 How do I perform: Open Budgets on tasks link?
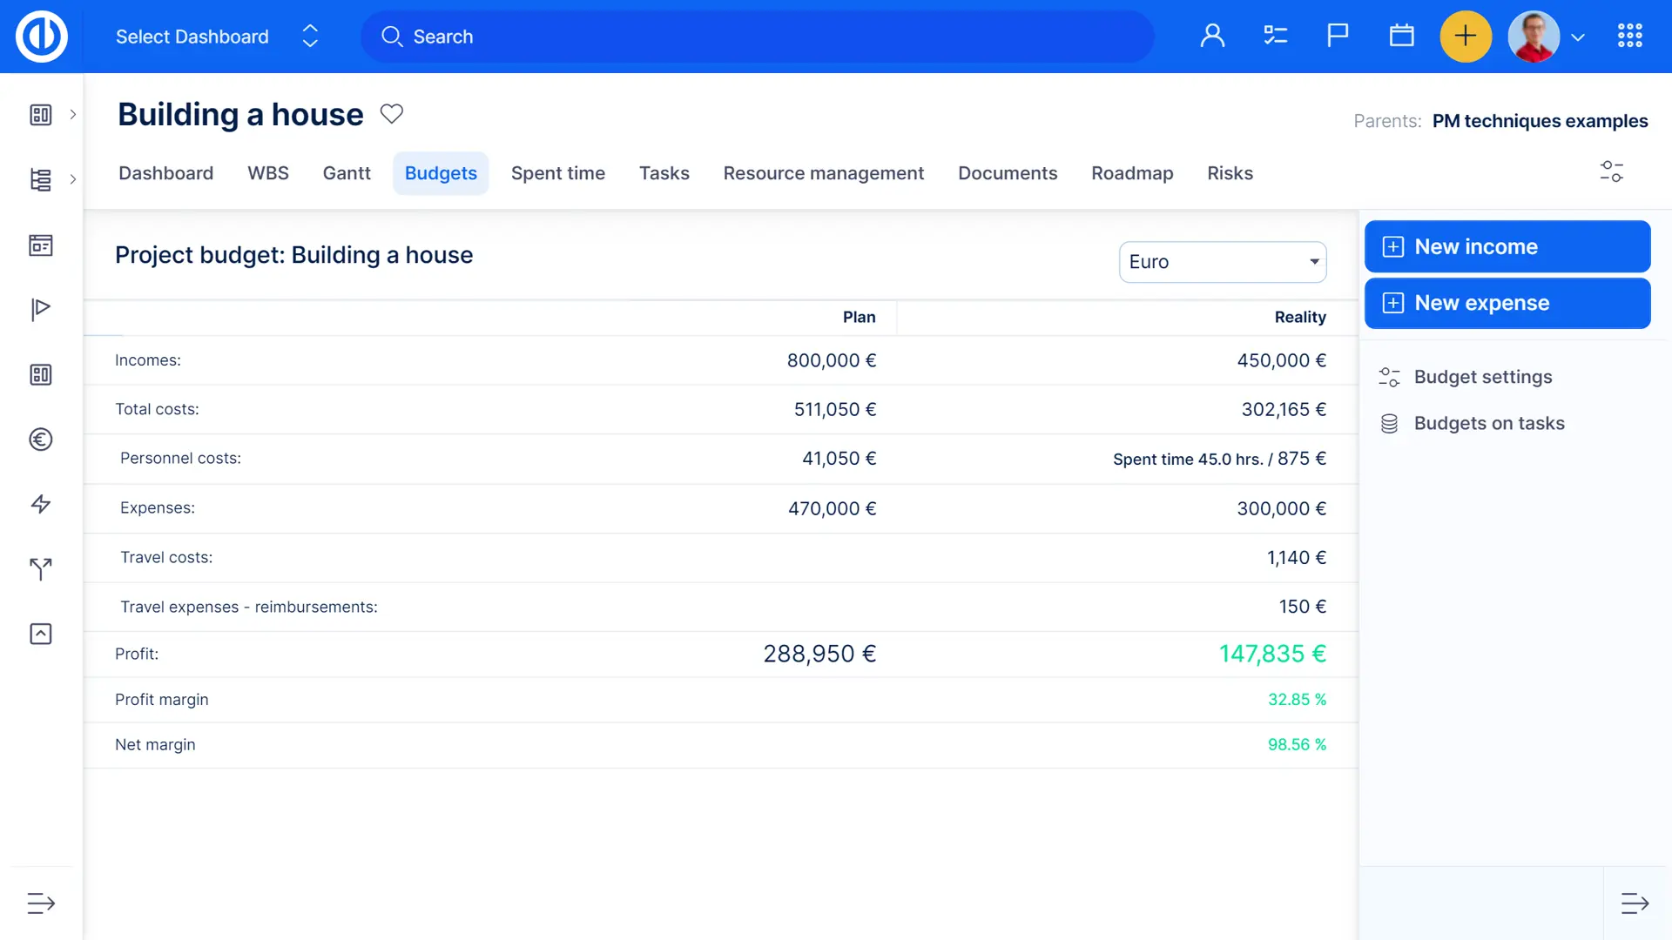tap(1488, 424)
